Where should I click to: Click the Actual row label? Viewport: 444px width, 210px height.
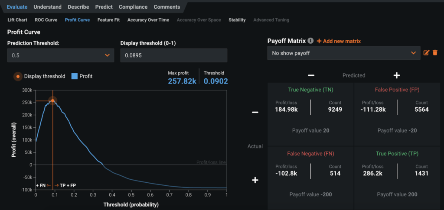click(x=255, y=146)
